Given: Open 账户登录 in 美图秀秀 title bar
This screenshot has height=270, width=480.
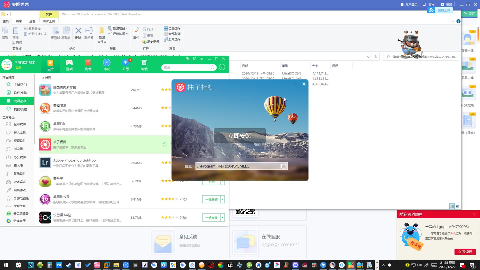Looking at the screenshot, I should pyautogui.click(x=409, y=4).
